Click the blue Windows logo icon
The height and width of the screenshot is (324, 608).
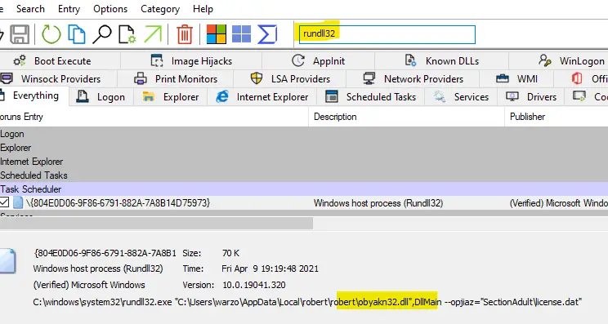tap(242, 34)
